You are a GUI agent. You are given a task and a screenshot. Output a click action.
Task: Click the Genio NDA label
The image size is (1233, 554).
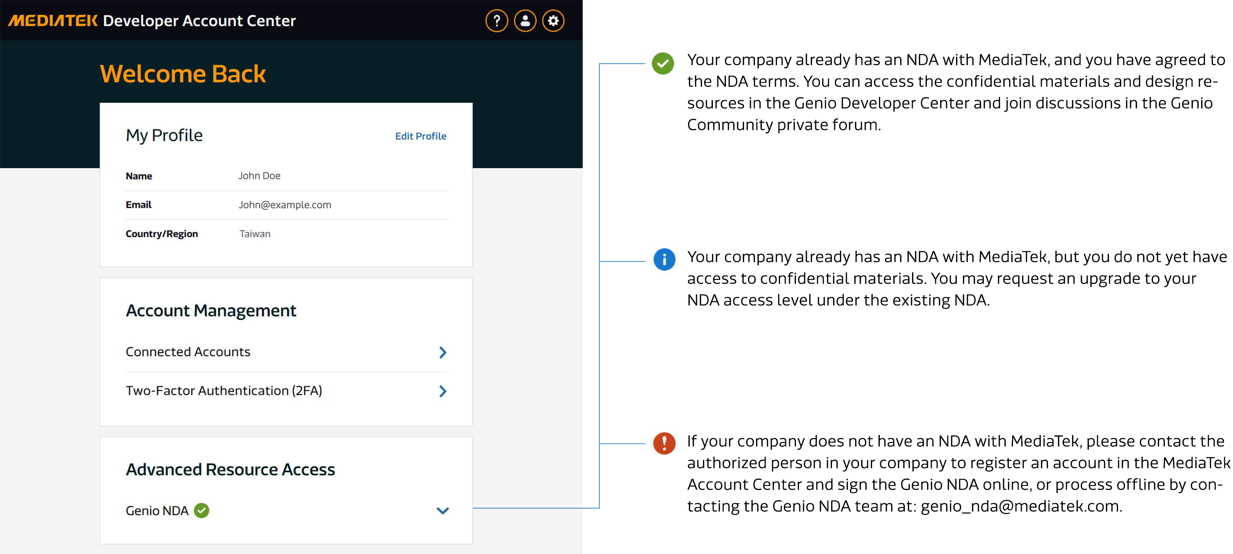157,510
